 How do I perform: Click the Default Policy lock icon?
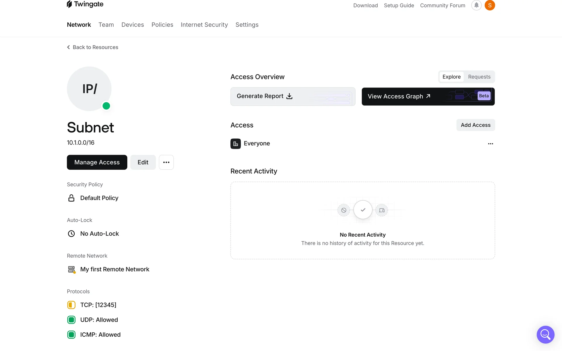(x=71, y=198)
